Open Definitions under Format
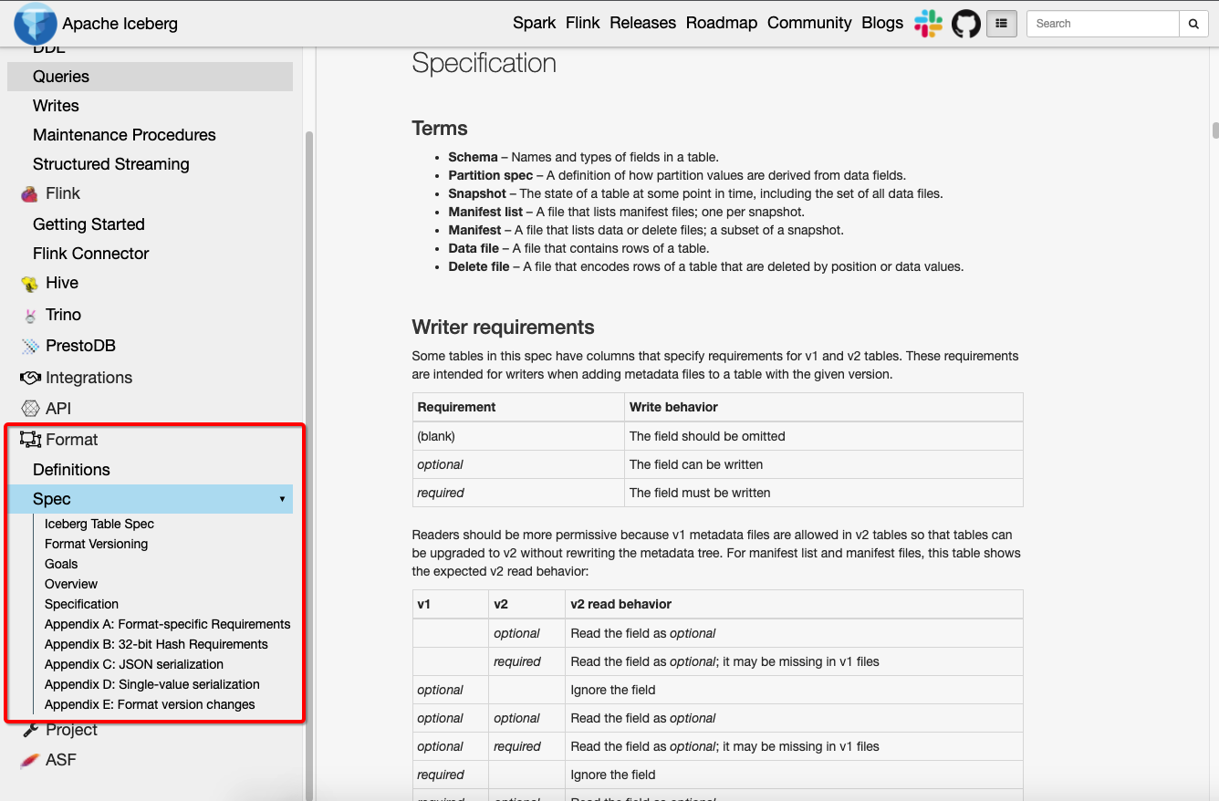This screenshot has height=801, width=1219. click(x=71, y=470)
